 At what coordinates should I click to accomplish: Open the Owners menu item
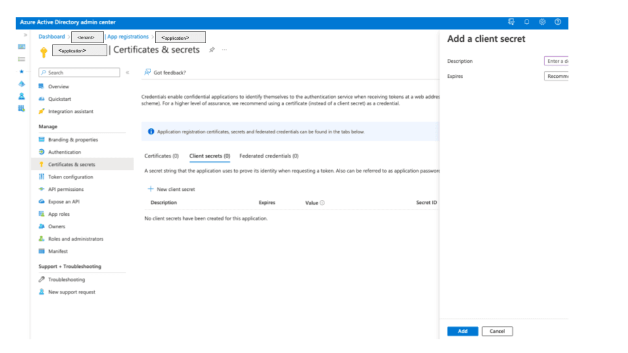point(56,227)
